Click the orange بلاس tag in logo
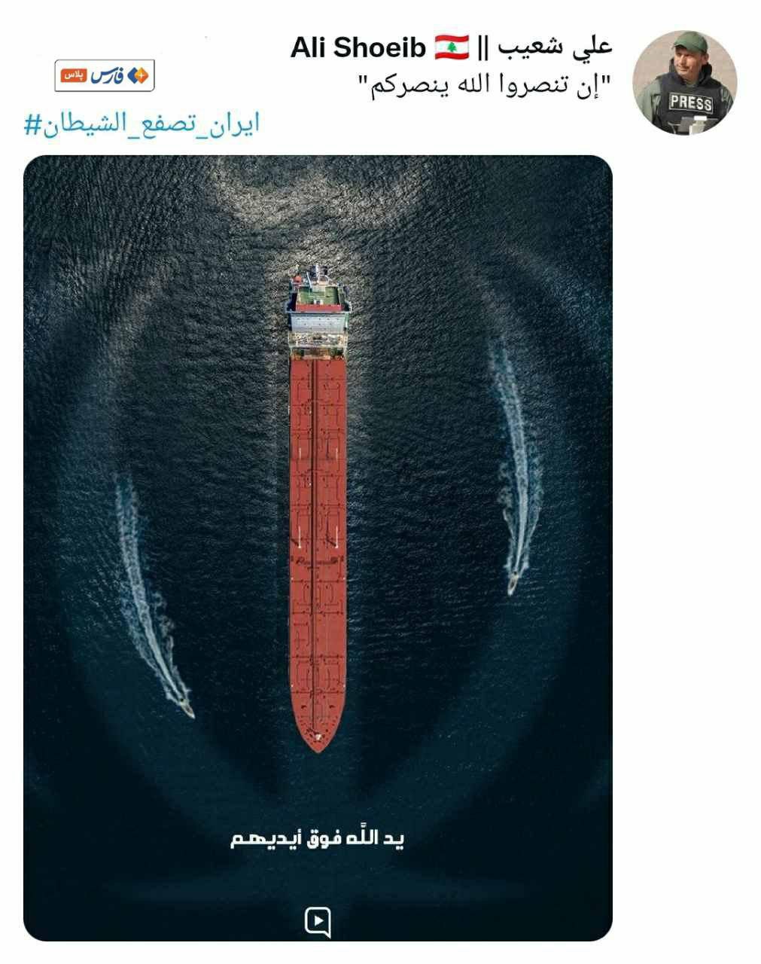 click(x=72, y=76)
